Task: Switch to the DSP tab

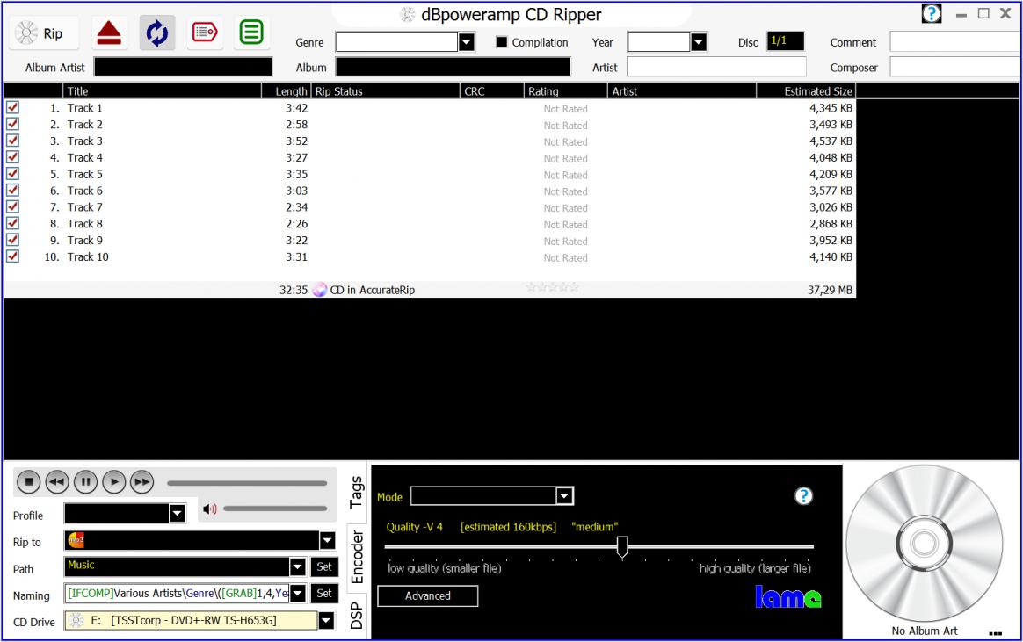Action: (x=356, y=614)
